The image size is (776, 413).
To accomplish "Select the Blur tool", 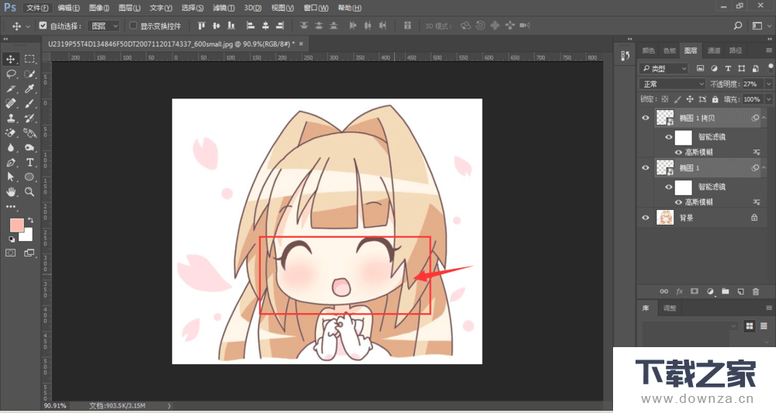I will 10,148.
